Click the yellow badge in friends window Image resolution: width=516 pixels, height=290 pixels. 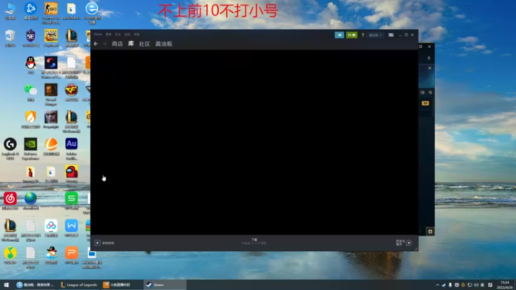[425, 103]
